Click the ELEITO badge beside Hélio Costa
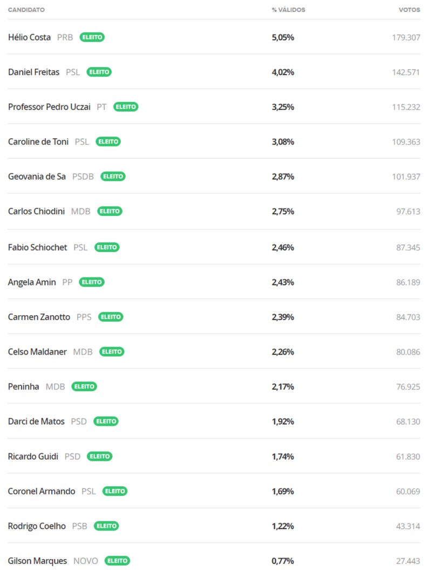432x572 pixels. [x=92, y=37]
